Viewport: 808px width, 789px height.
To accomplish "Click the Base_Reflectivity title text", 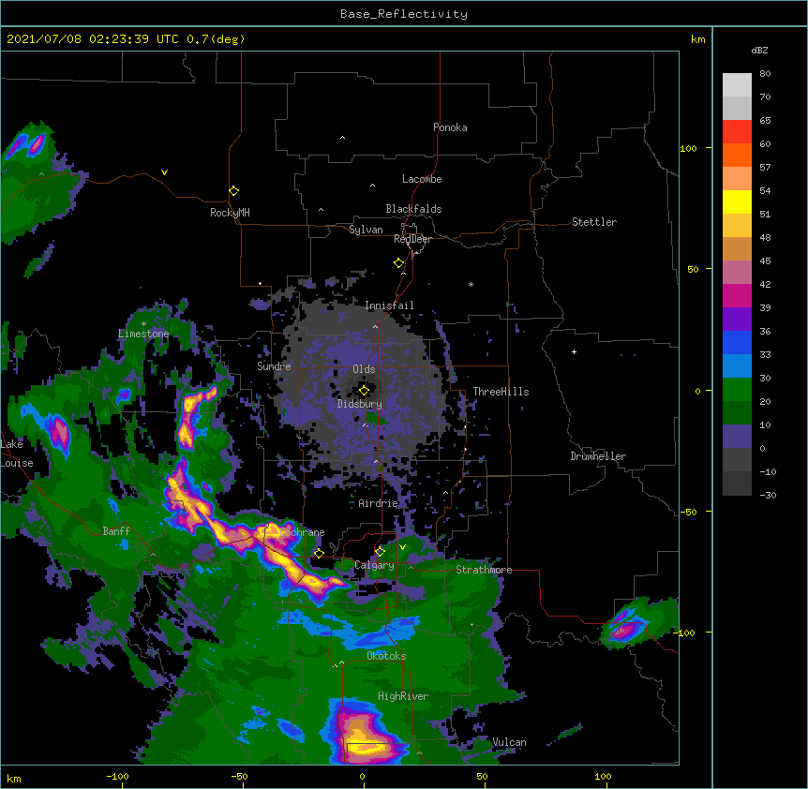I will pyautogui.click(x=404, y=14).
